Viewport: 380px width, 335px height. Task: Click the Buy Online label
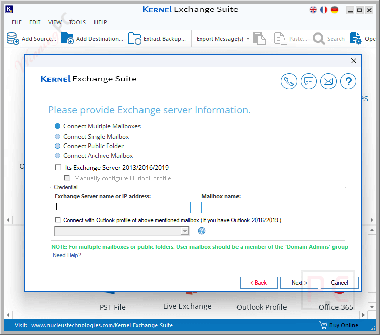point(344,325)
